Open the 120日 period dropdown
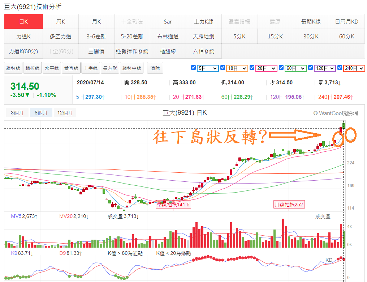Screen dimensions: 367x282 pyautogui.click(x=325, y=68)
